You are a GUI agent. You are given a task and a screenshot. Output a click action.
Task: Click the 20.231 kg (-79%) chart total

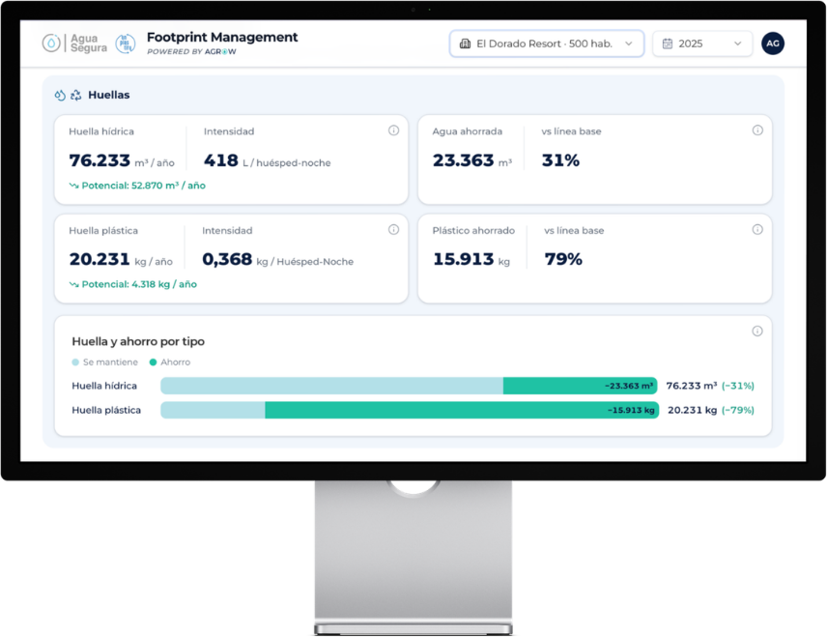(x=711, y=411)
